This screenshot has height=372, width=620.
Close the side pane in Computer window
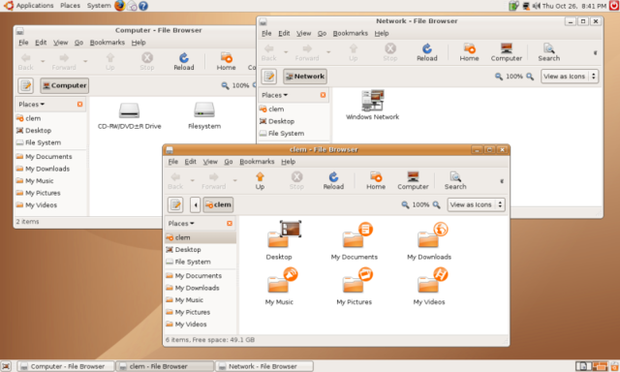[x=79, y=104]
